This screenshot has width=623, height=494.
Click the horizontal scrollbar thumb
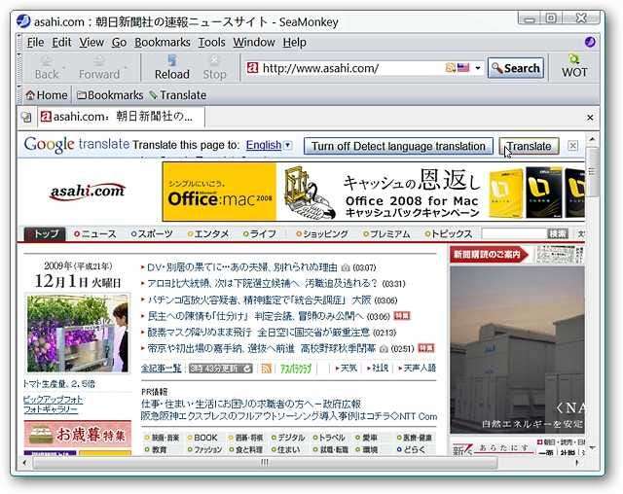(x=265, y=462)
